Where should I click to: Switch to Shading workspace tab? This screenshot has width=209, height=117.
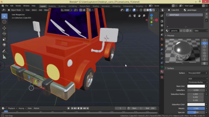96,6
